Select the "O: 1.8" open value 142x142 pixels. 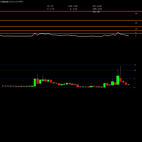(x=50, y=6)
